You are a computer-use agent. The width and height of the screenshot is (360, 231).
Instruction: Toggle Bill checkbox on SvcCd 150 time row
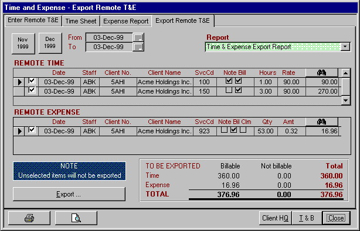pos(238,90)
